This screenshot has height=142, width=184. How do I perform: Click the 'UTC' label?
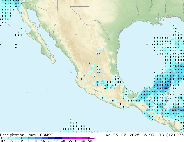160,135
